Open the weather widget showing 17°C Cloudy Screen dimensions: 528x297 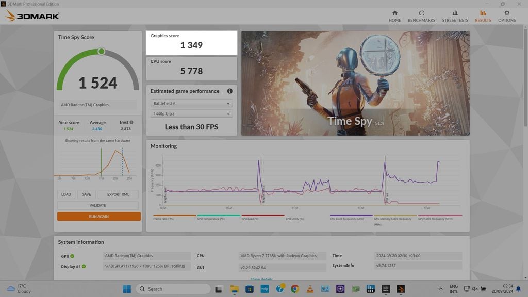click(20, 289)
